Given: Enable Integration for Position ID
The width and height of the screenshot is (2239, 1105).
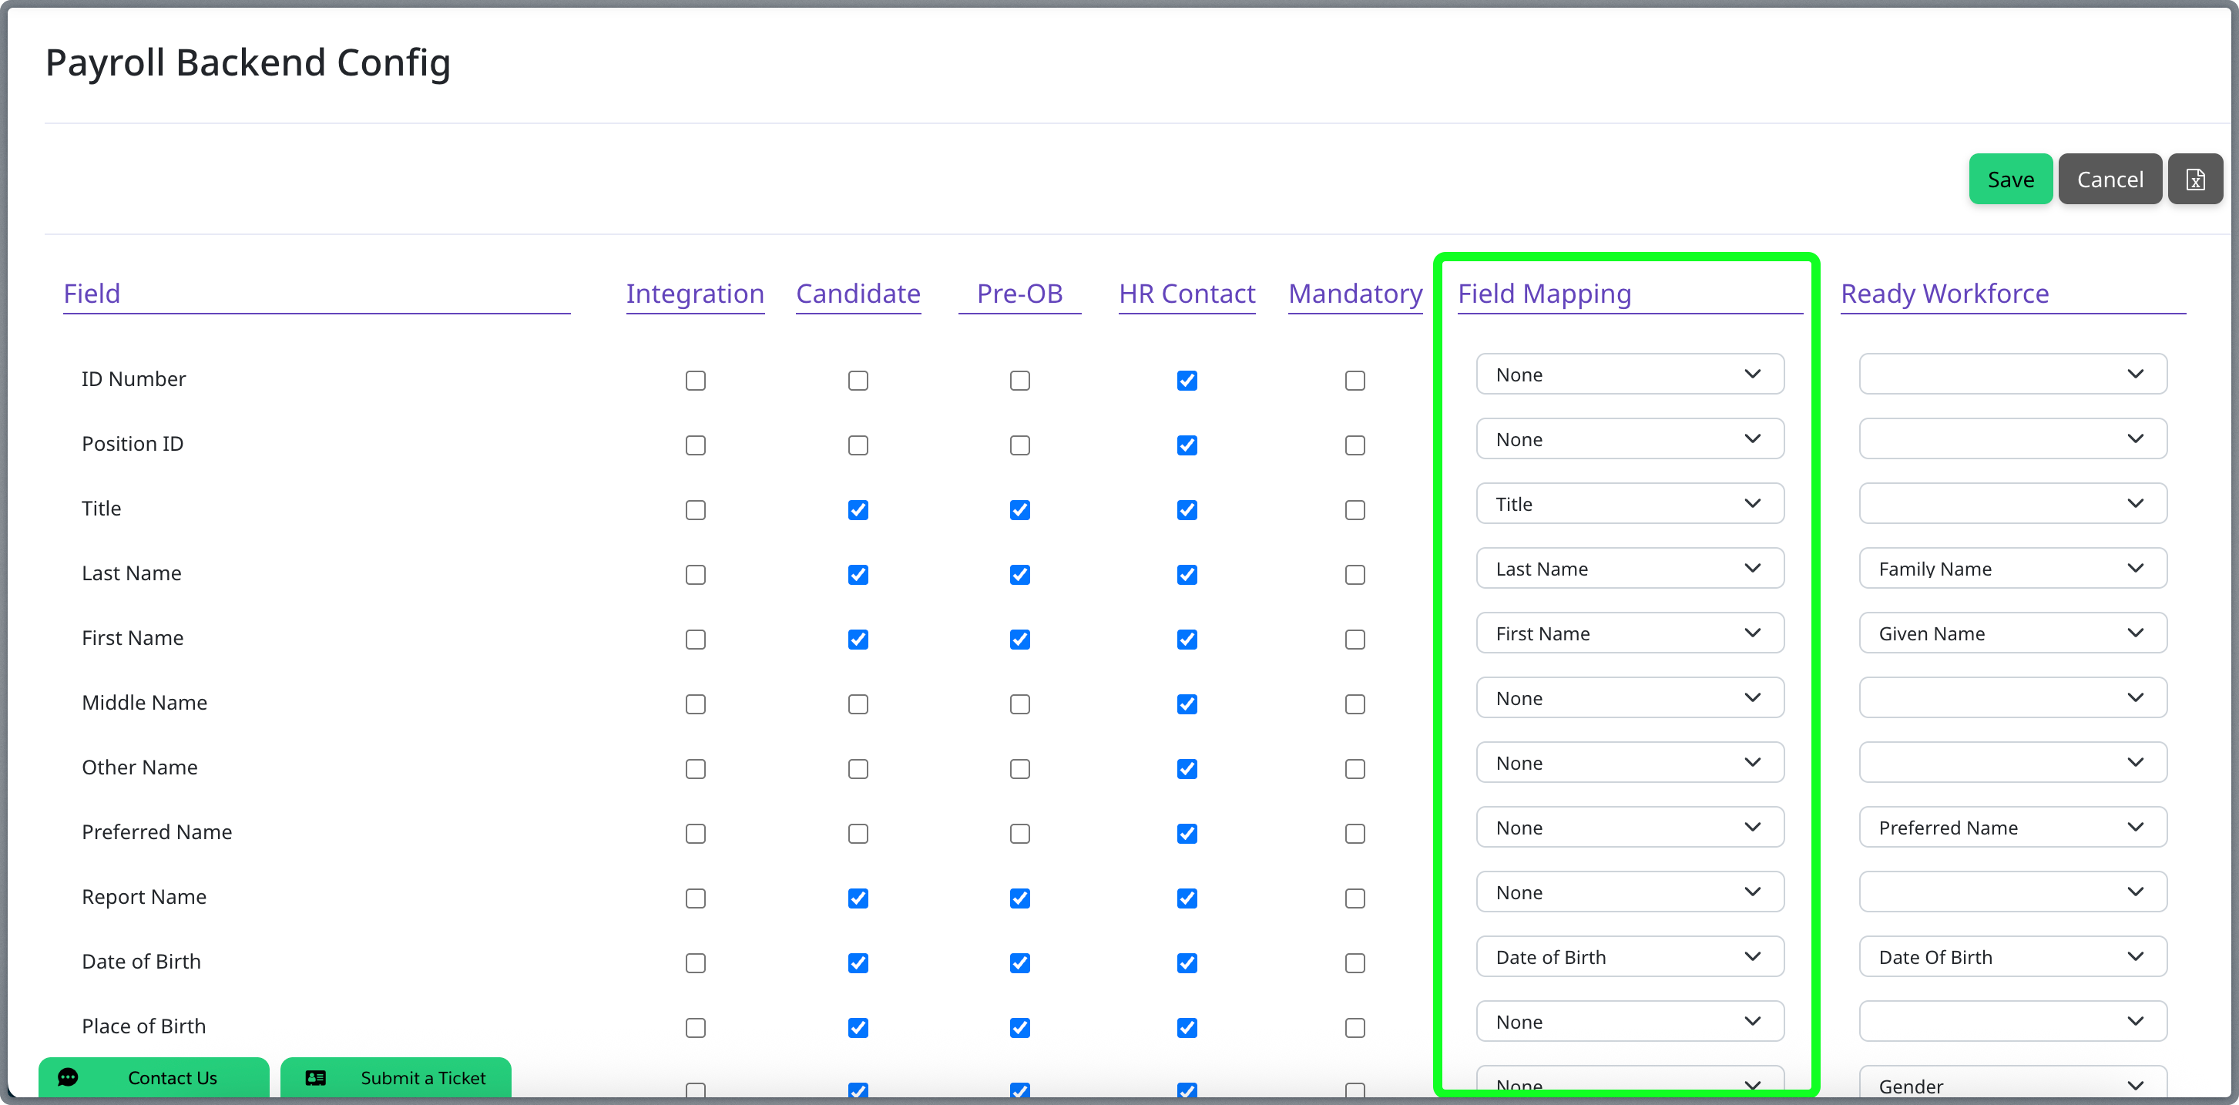Looking at the screenshot, I should pyautogui.click(x=694, y=445).
